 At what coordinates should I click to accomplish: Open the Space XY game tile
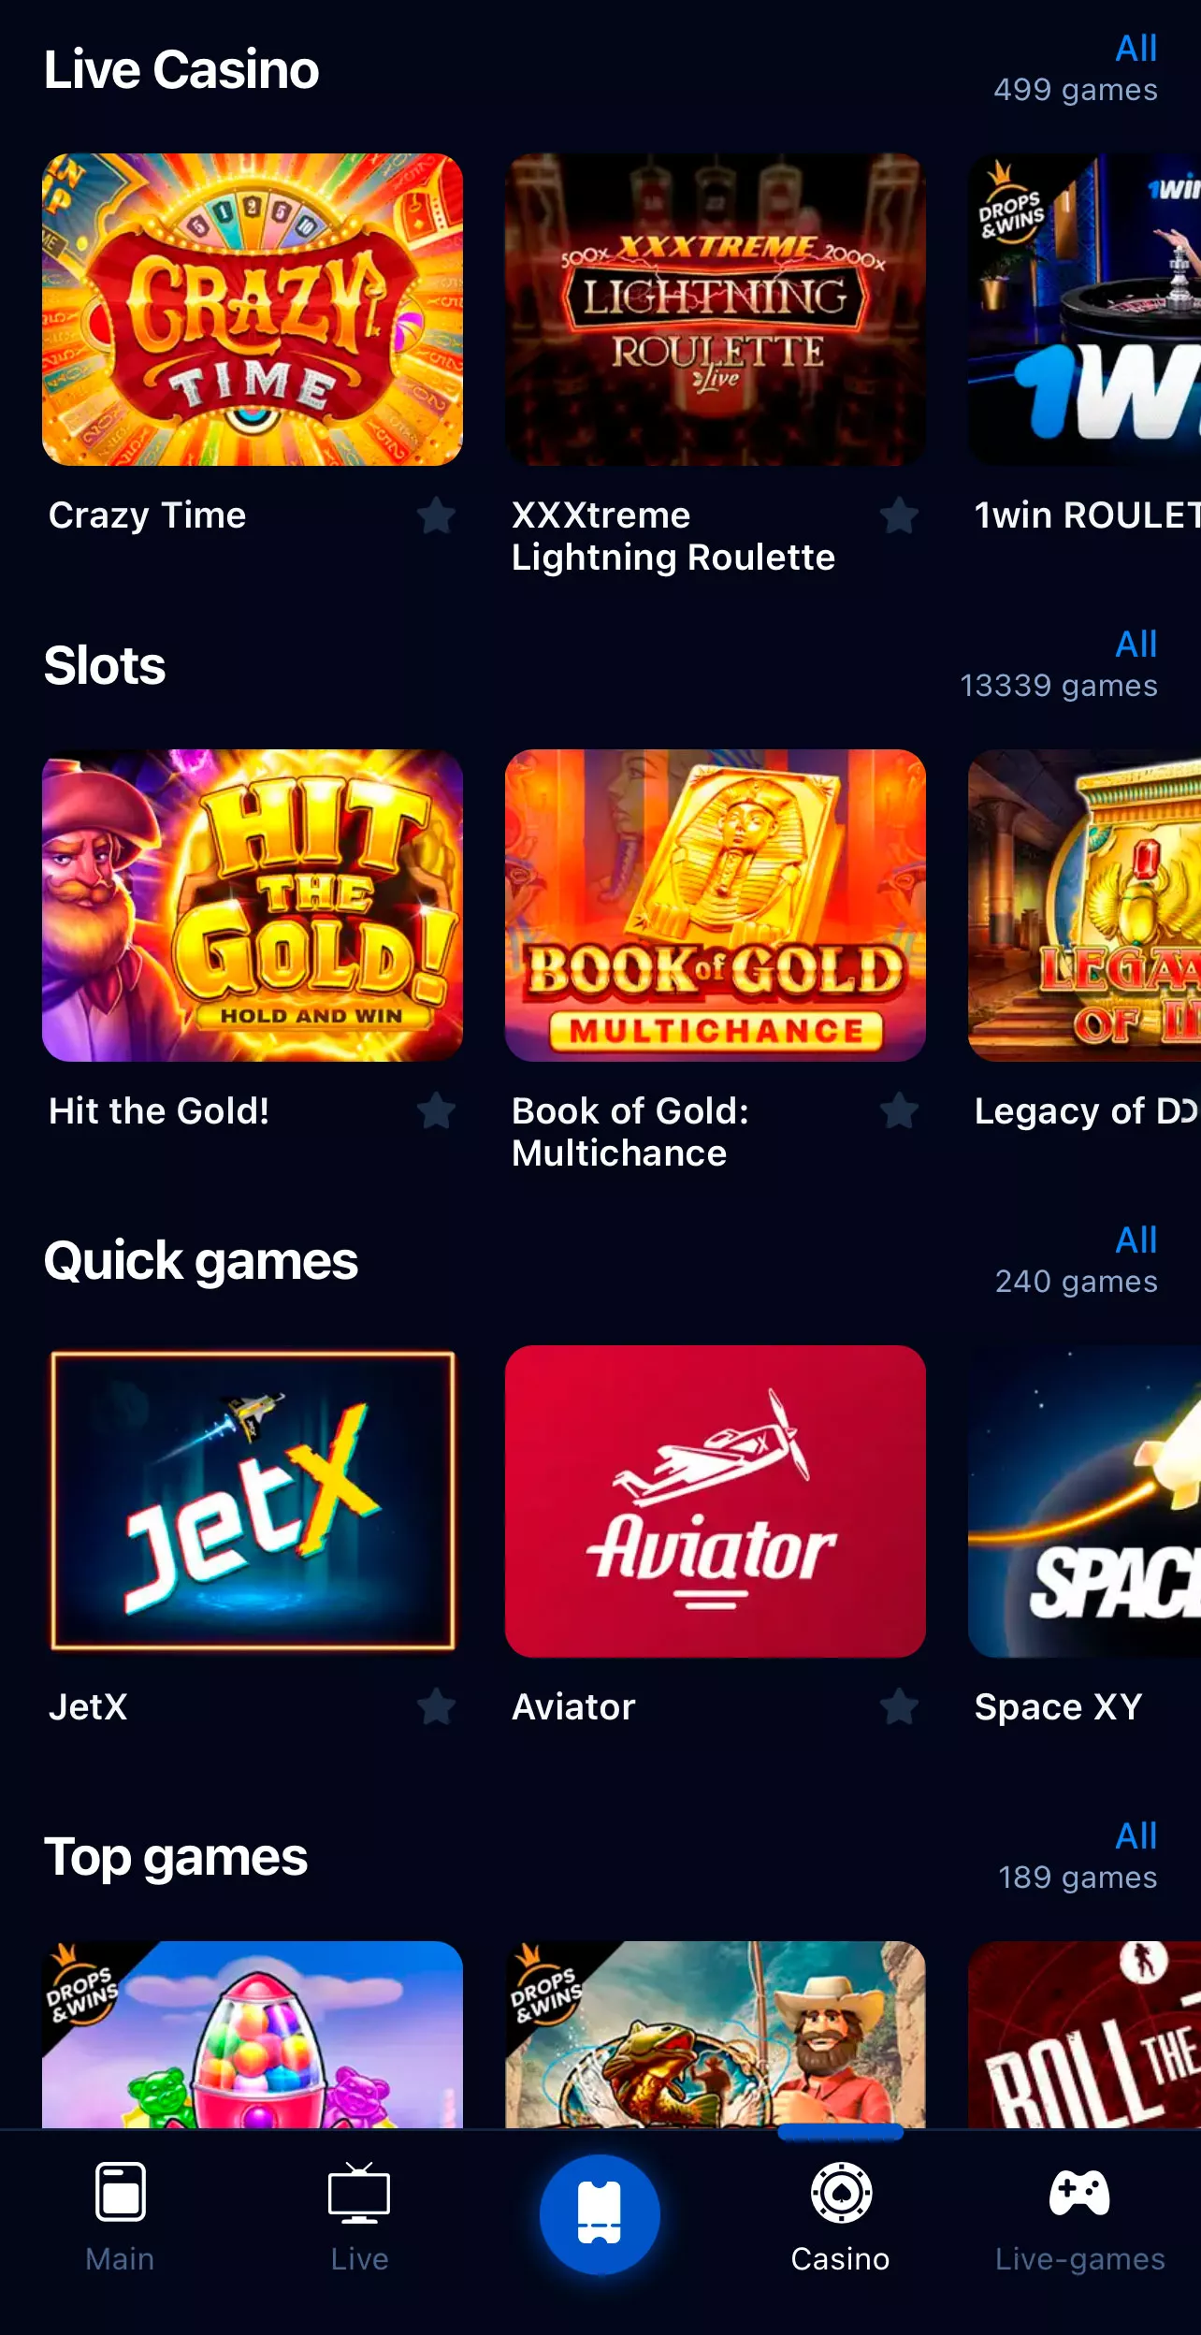coord(1085,1501)
